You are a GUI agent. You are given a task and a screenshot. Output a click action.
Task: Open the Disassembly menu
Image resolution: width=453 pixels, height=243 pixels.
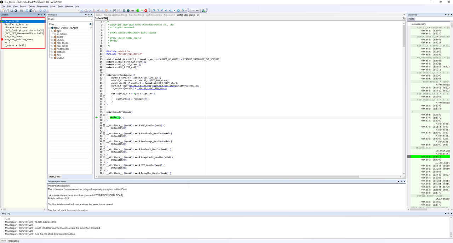[x=42, y=6]
